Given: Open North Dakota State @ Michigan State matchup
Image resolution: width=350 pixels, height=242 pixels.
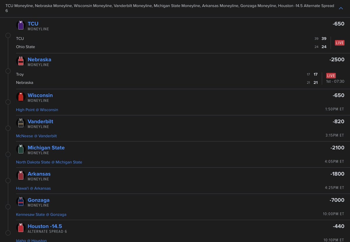Looking at the screenshot, I should (49, 162).
